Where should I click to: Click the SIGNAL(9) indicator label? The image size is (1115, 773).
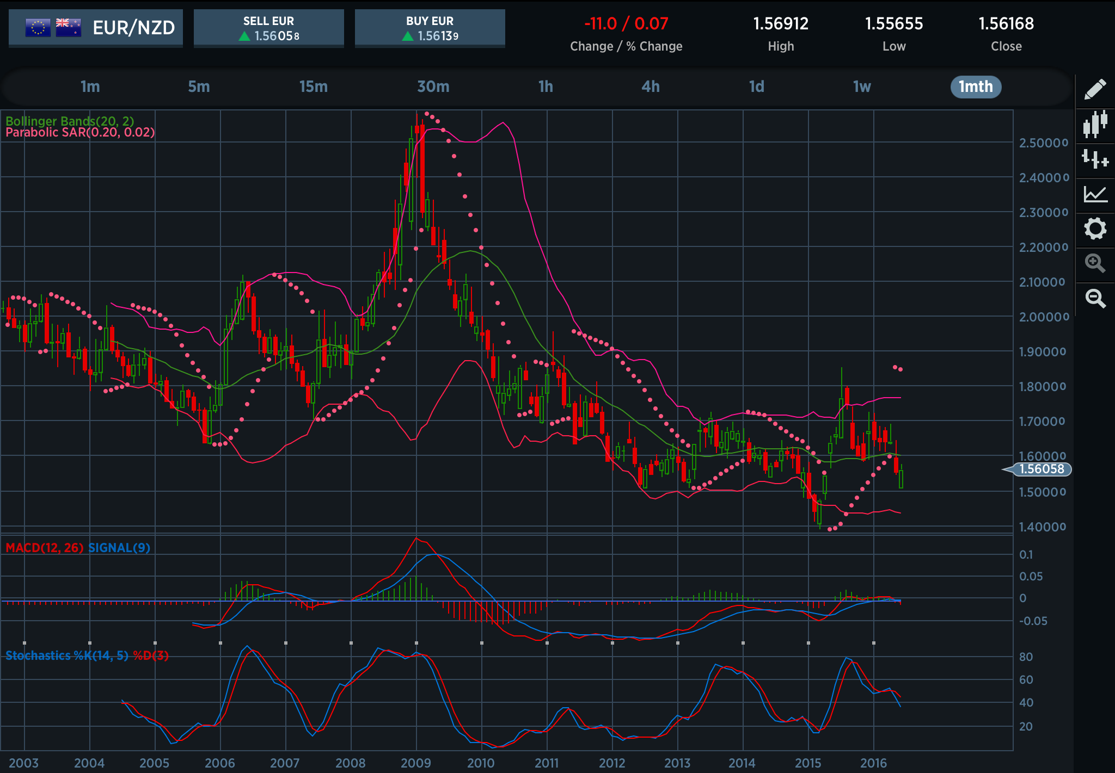coord(119,548)
